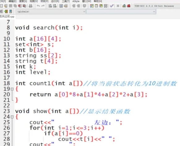Click line number 17 in the gutter

point(7,78)
